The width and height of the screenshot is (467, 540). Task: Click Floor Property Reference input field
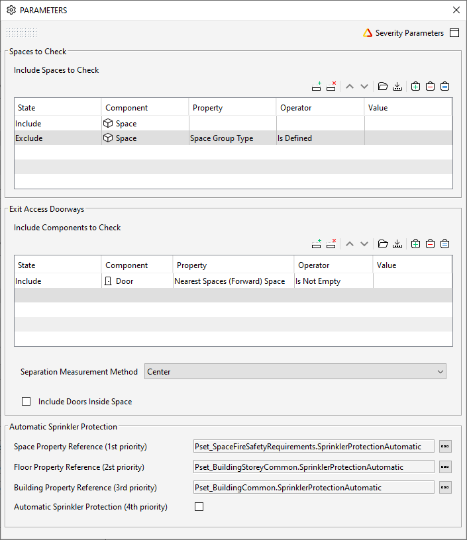click(313, 467)
